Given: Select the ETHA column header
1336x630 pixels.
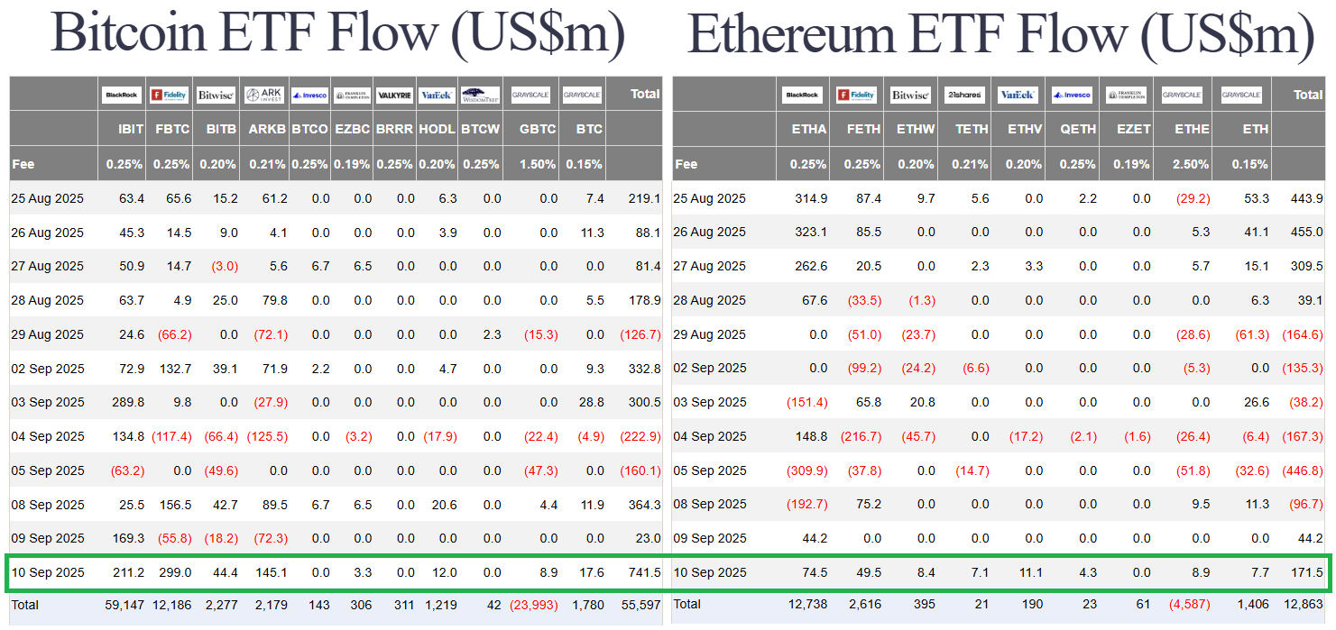Looking at the screenshot, I should tap(808, 129).
